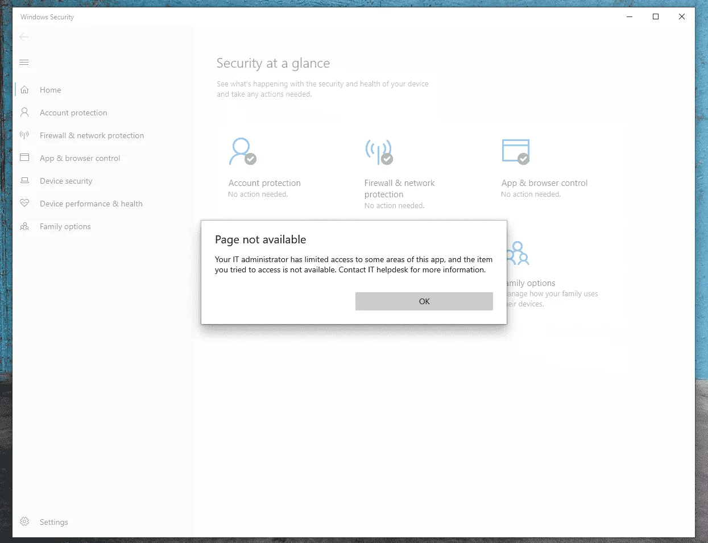Click the large Firewall & network tile icon

(379, 151)
